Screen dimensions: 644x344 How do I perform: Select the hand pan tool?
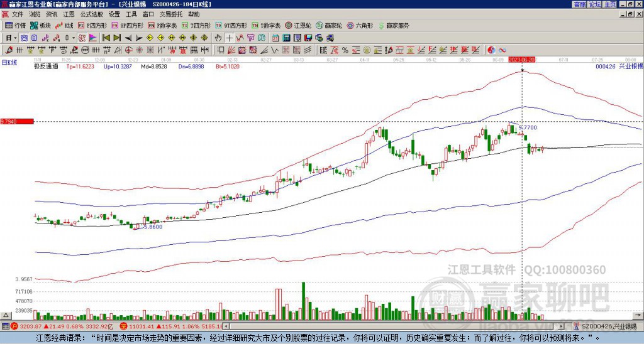(x=218, y=38)
